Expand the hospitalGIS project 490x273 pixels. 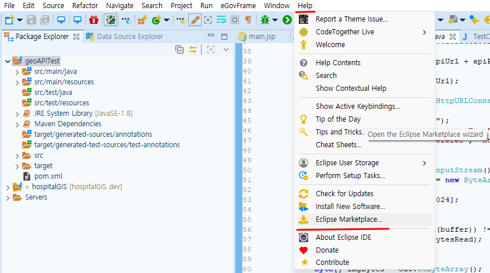8,187
